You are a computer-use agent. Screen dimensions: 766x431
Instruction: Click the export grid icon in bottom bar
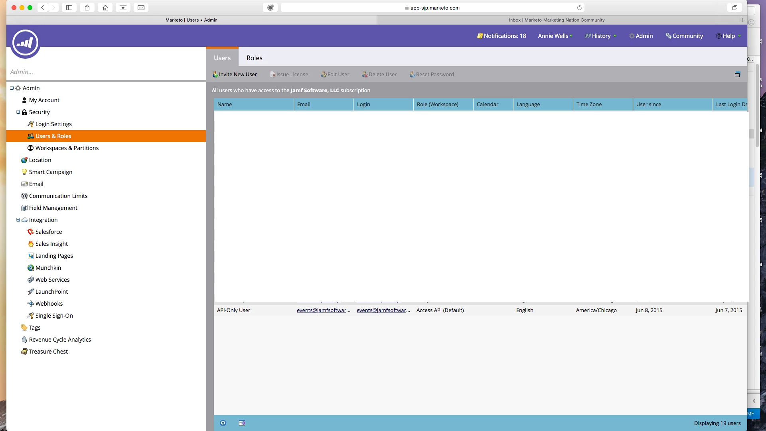click(x=242, y=423)
